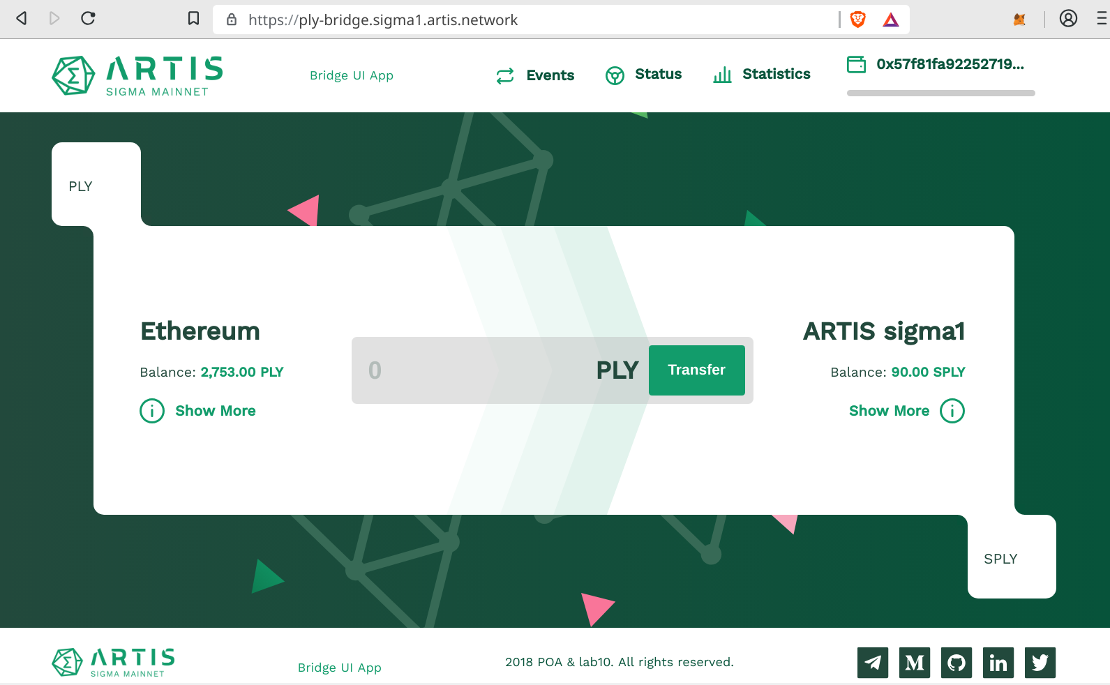1110x685 pixels.
Task: Click the wallet icon beside the address
Action: pos(856,64)
